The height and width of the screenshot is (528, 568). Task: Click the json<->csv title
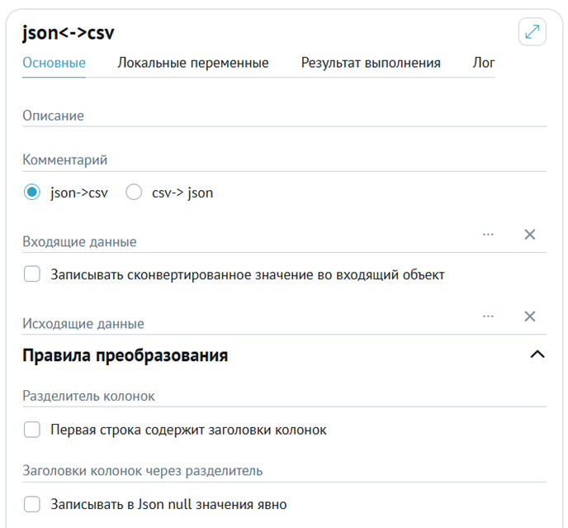(68, 33)
